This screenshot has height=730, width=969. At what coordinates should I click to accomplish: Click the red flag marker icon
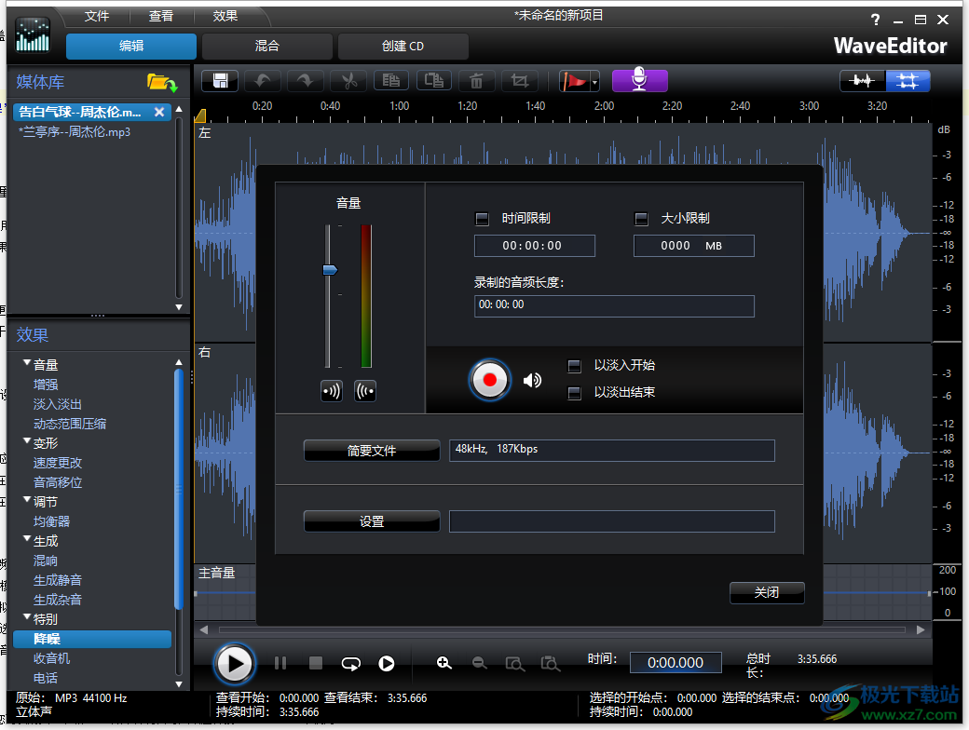pos(574,80)
